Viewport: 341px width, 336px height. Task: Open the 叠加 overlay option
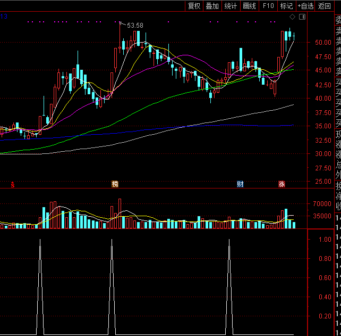point(212,6)
